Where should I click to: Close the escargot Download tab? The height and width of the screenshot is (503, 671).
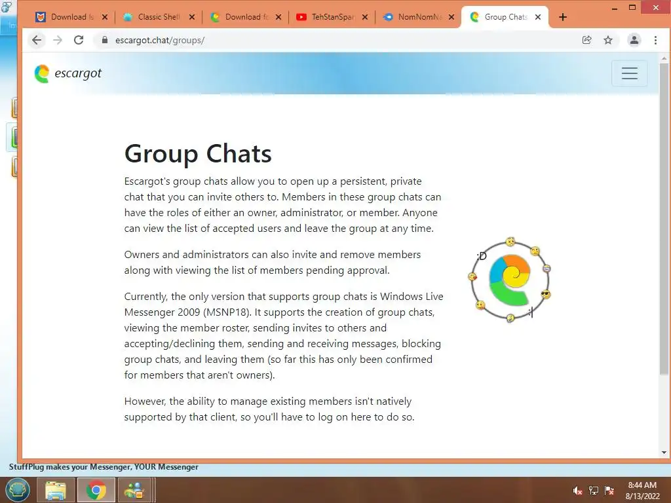coord(278,17)
